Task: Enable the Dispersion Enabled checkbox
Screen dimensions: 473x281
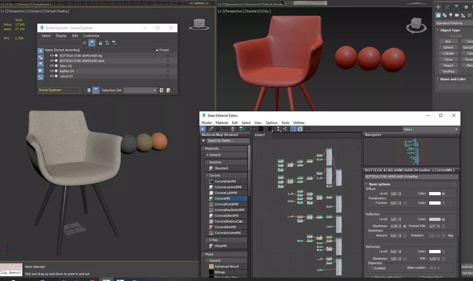Action: 372,268
